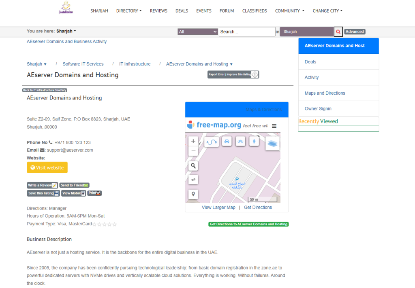The height and width of the screenshot is (288, 415).
Task: Click the support@aeserver.com email text
Action: (70, 150)
